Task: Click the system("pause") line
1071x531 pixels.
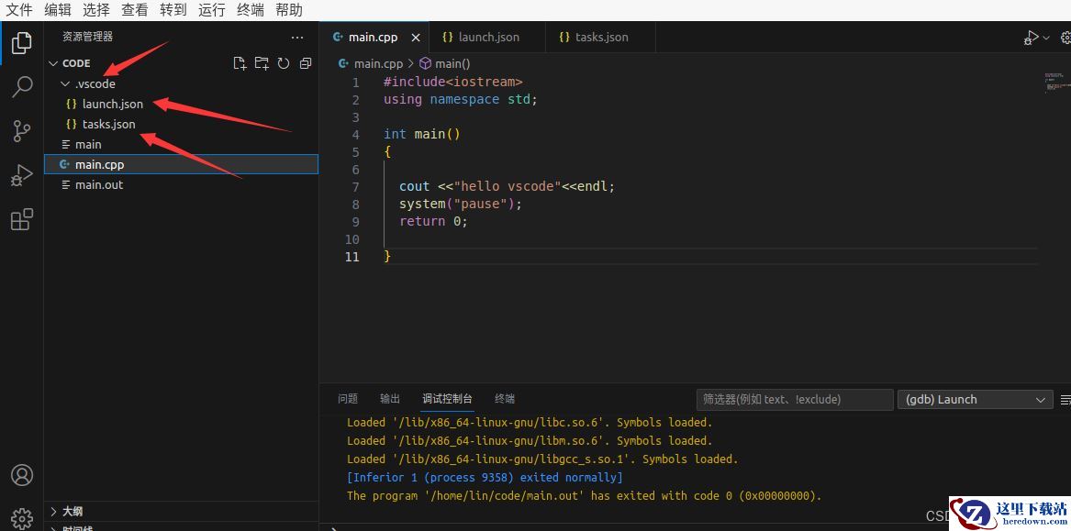Action: 461,205
